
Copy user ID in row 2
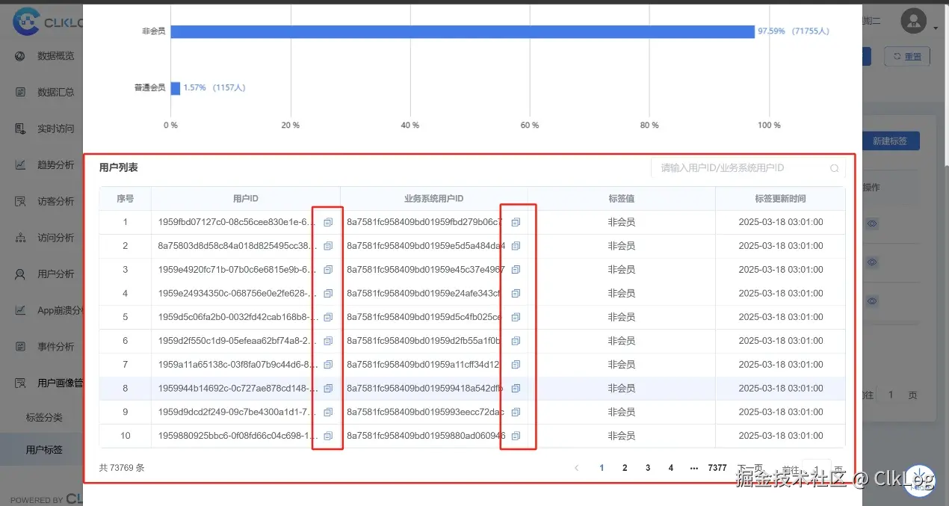tap(328, 246)
